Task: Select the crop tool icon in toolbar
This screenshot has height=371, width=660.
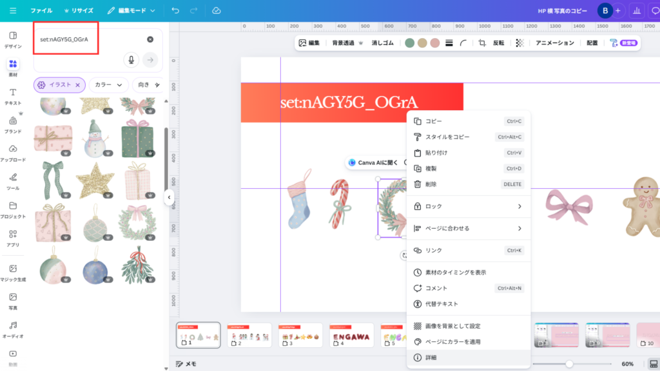Action: 481,43
